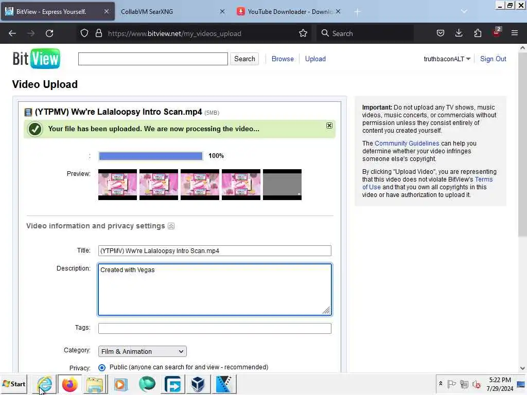This screenshot has height=395, width=527.
Task: Go back to the previous page
Action: pyautogui.click(x=12, y=33)
